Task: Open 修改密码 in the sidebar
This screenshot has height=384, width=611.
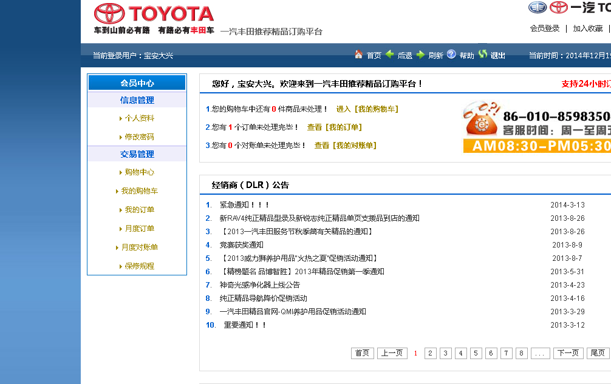Action: [140, 136]
